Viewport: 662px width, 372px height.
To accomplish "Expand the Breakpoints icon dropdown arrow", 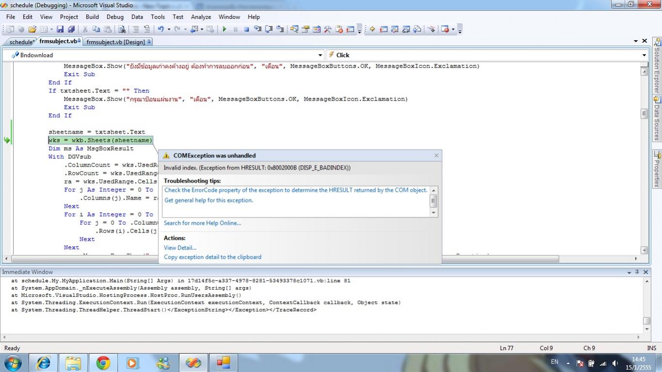I will point(453,29).
